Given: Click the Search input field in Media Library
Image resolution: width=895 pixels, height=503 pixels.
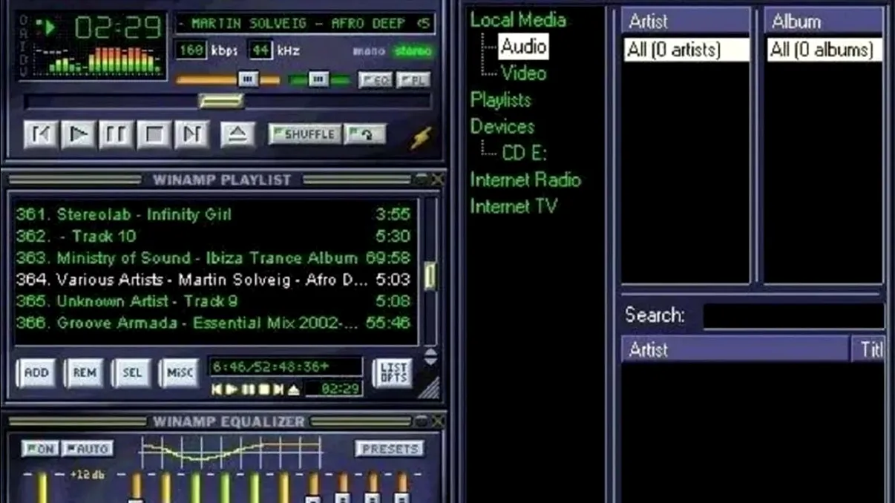Looking at the screenshot, I should (792, 315).
